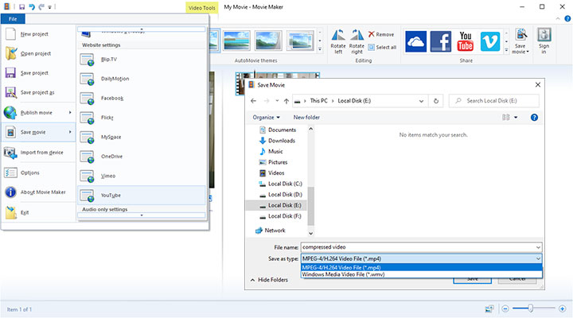This screenshot has width=573, height=318.
Task: Select Videos in navigation pane
Action: (271, 173)
